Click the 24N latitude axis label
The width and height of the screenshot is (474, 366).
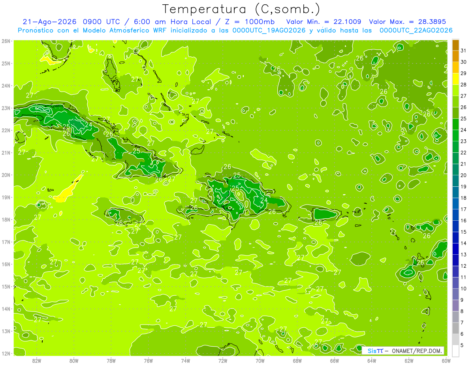6,86
